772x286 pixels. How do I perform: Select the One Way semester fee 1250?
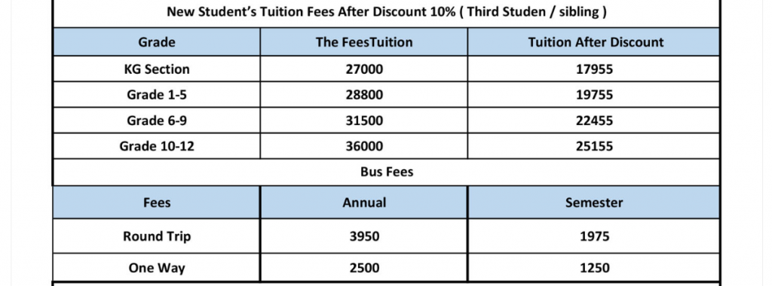coord(594,268)
